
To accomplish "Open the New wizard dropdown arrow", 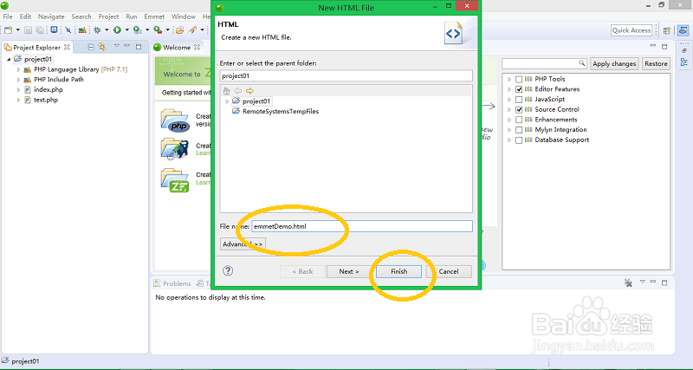I will pos(18,30).
